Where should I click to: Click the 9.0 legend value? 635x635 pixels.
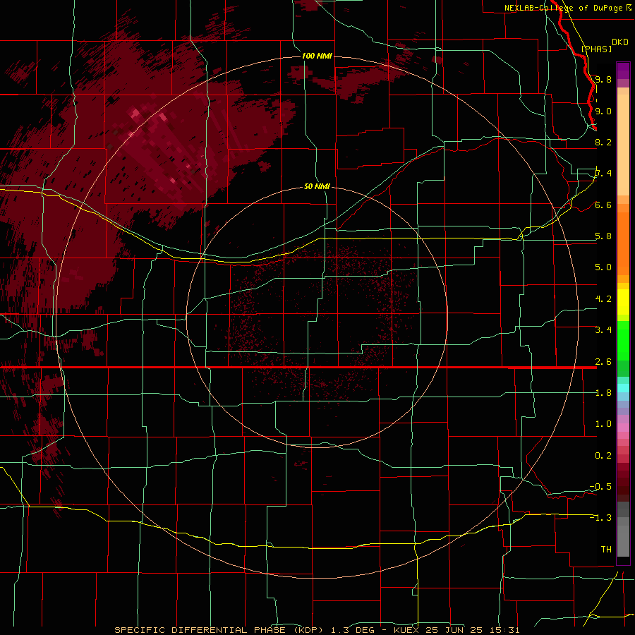coord(603,111)
